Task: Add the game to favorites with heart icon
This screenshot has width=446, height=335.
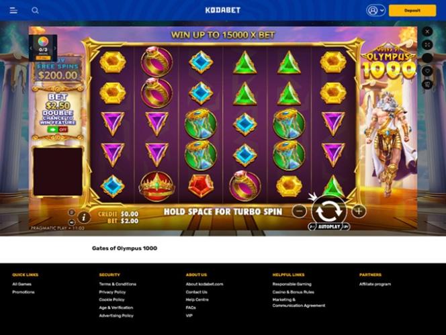Action: [427, 71]
